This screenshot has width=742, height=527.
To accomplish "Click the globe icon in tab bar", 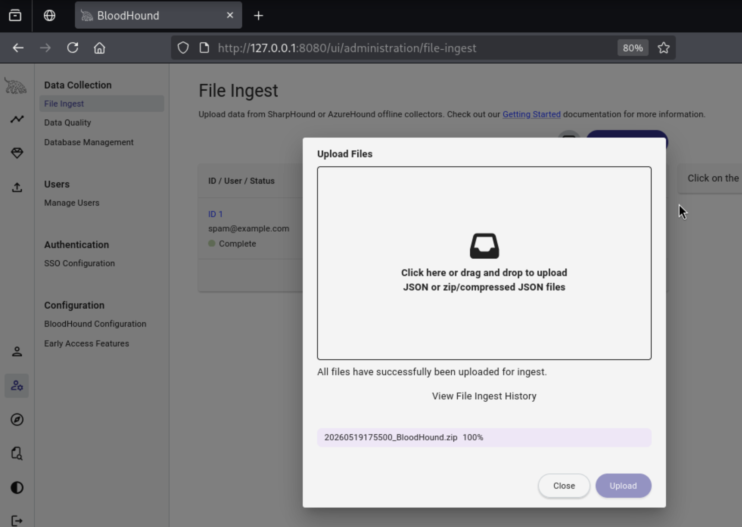I will 49,15.
